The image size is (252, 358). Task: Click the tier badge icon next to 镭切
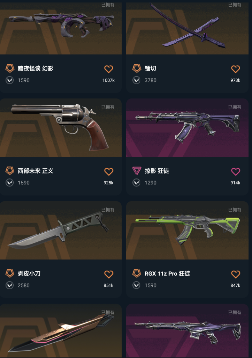click(x=137, y=68)
